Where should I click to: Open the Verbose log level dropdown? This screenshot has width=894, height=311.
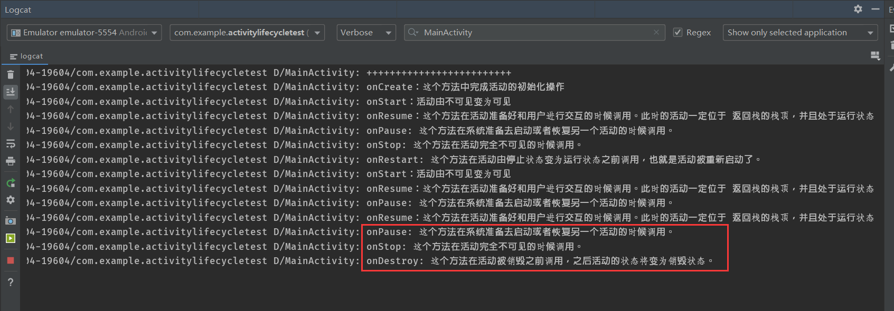(366, 33)
